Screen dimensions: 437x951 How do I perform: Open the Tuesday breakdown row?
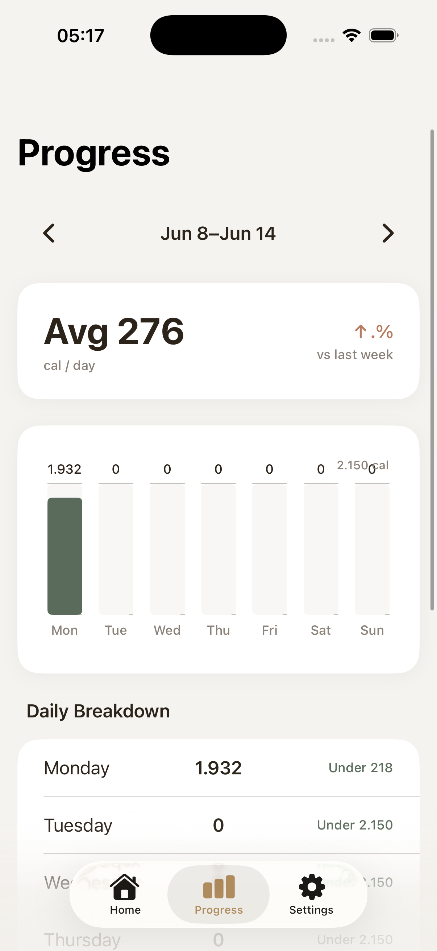218,825
